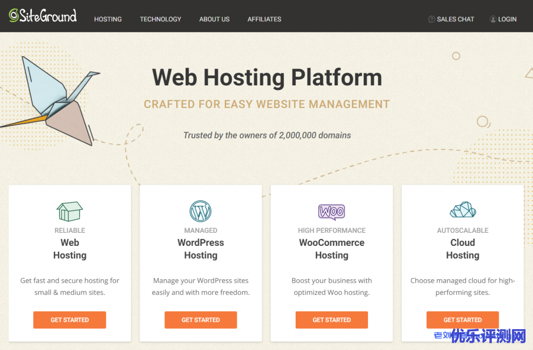Image resolution: width=533 pixels, height=350 pixels.
Task: Click the HIGH PERFORMANCE label
Action: click(332, 230)
